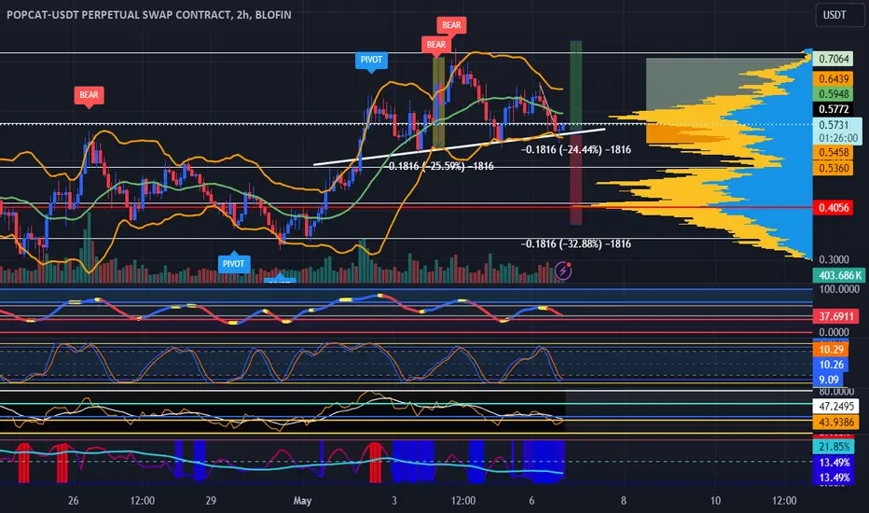
Task: Click the 403.686K volume label
Action: pos(839,275)
